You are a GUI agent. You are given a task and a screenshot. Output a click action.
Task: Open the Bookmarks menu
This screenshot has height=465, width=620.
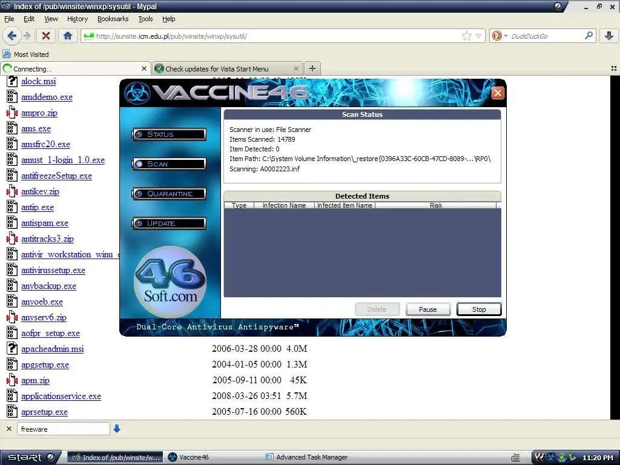[113, 19]
